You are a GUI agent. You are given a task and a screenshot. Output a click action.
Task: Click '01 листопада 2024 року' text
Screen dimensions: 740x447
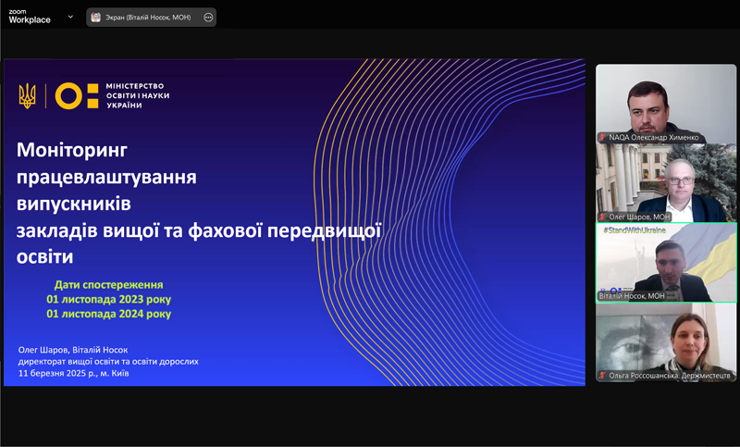tap(108, 314)
